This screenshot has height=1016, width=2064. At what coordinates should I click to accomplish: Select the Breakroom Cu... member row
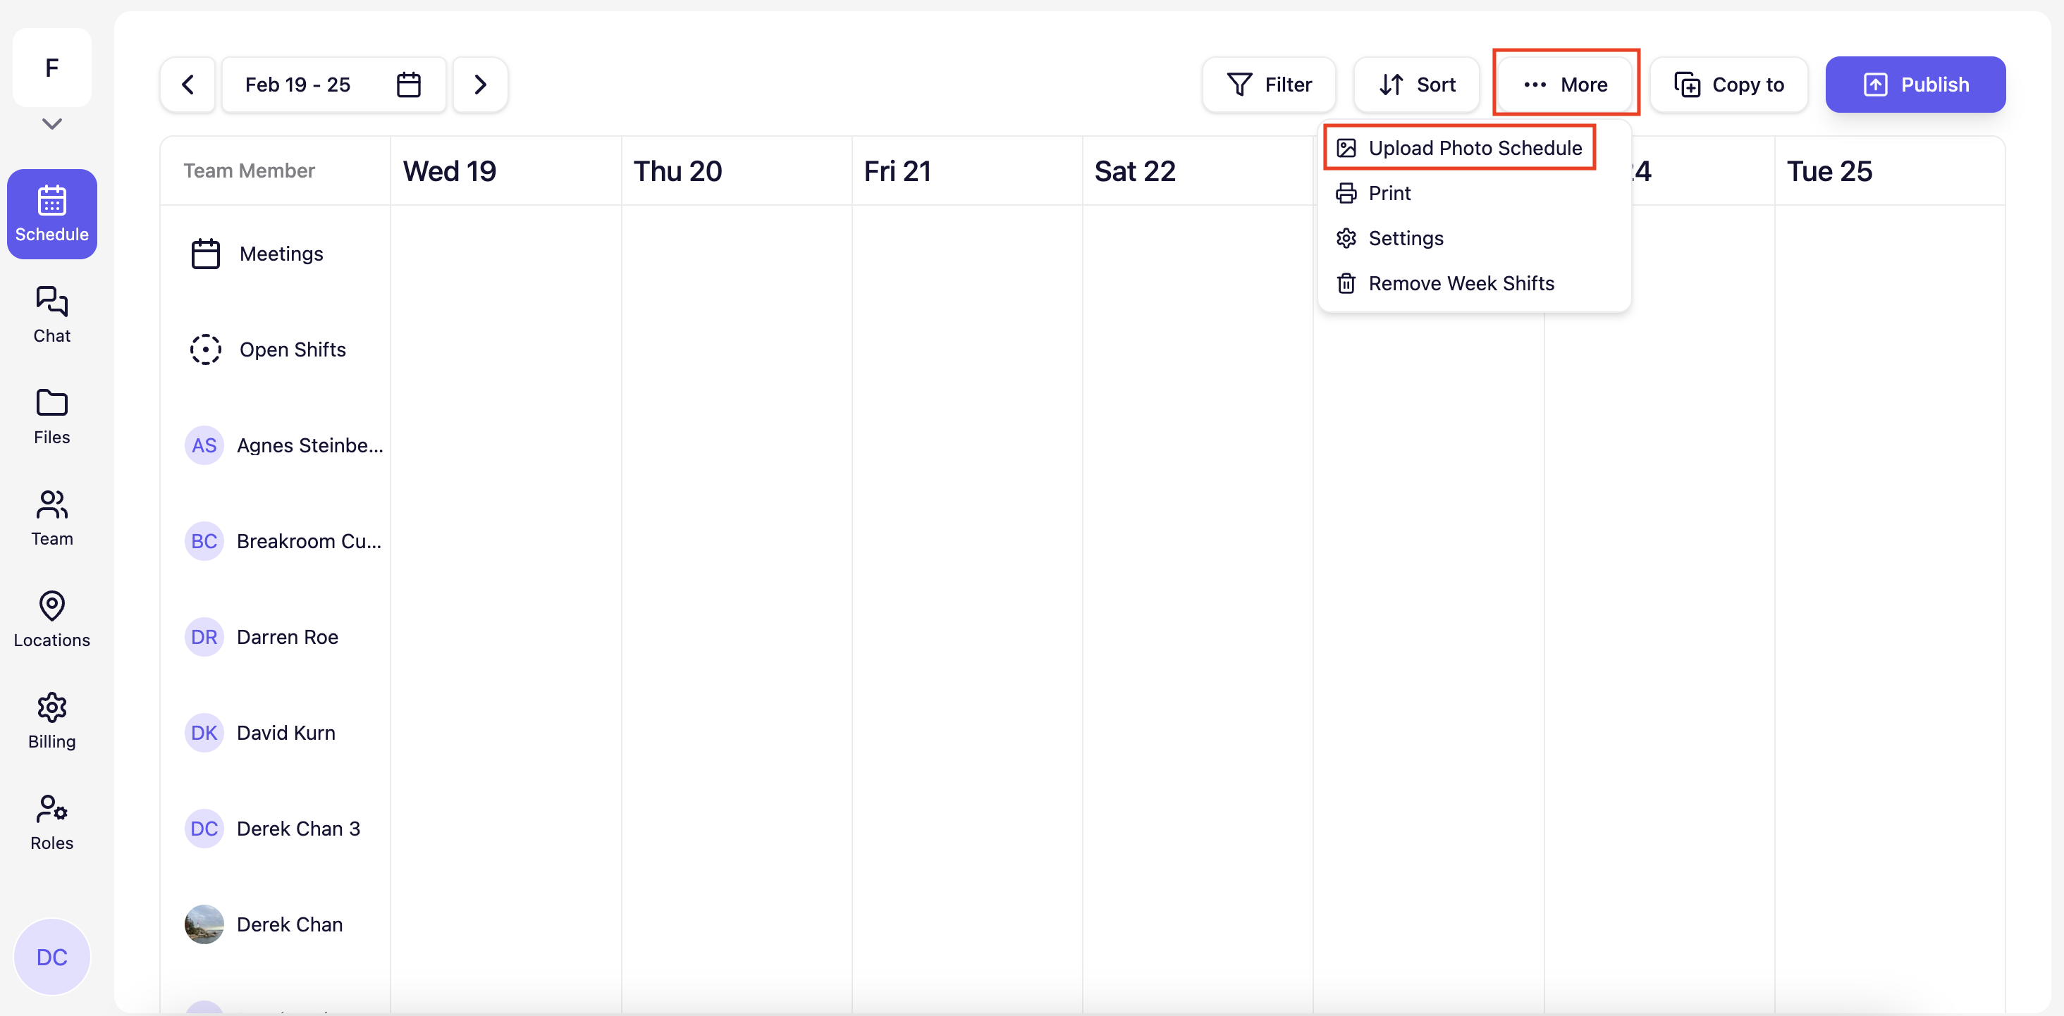pyautogui.click(x=276, y=541)
